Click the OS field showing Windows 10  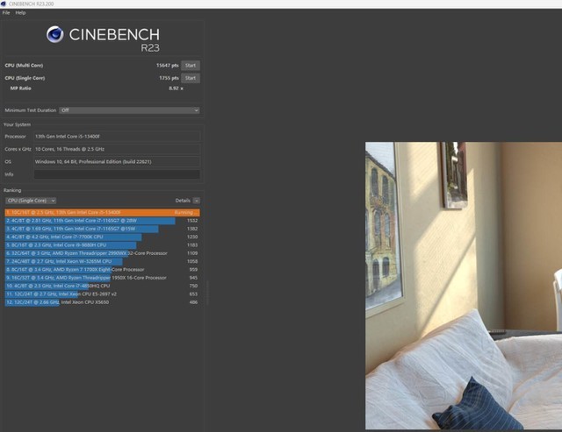coord(117,161)
